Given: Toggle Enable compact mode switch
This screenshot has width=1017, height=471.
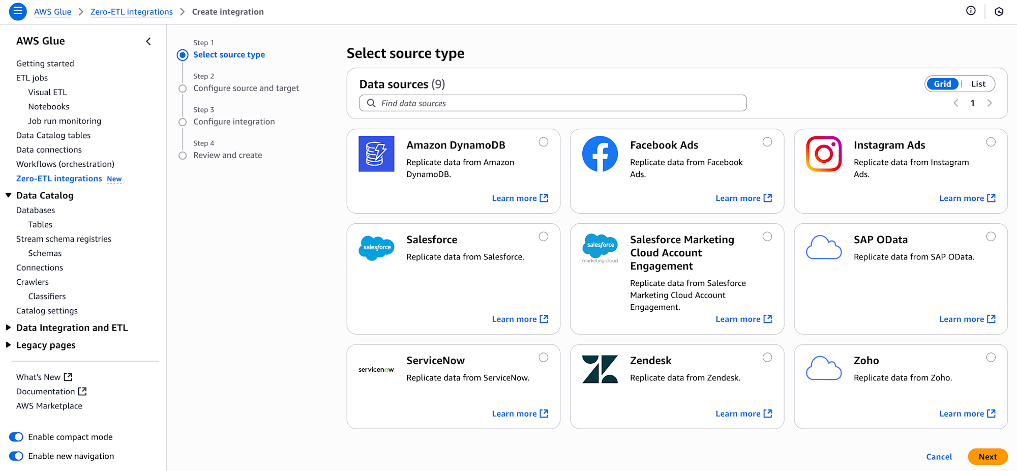Looking at the screenshot, I should pos(16,437).
